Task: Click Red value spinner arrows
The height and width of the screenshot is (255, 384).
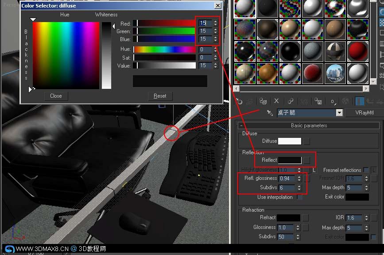Action: pyautogui.click(x=215, y=23)
